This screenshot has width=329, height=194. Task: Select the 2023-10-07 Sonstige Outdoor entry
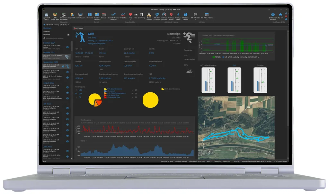(55, 56)
